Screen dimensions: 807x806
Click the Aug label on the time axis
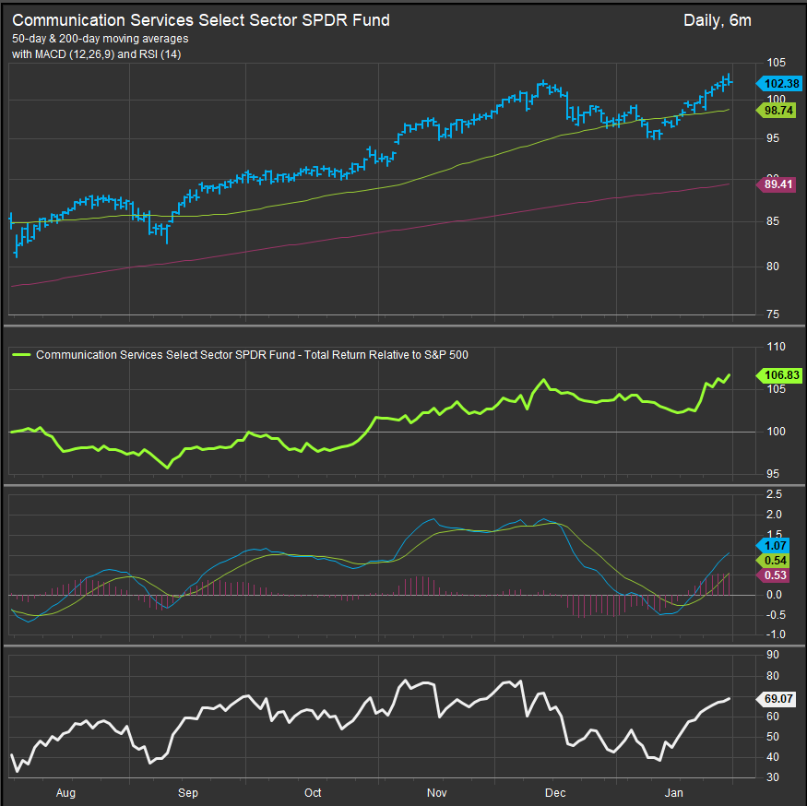coord(65,792)
